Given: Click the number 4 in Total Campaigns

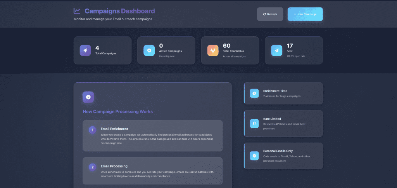Looking at the screenshot, I should click(97, 48).
